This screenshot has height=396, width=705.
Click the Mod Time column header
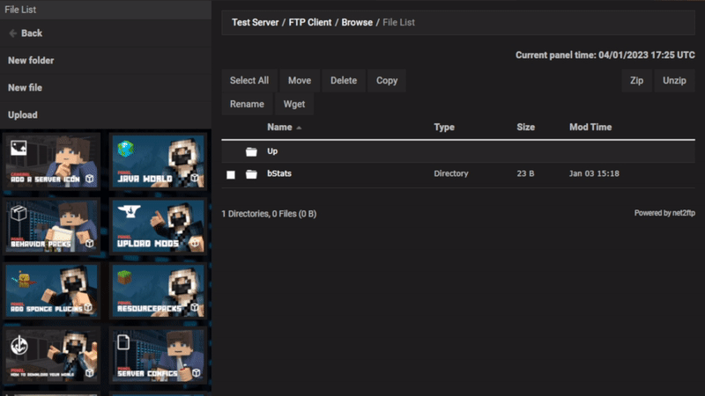(x=590, y=128)
